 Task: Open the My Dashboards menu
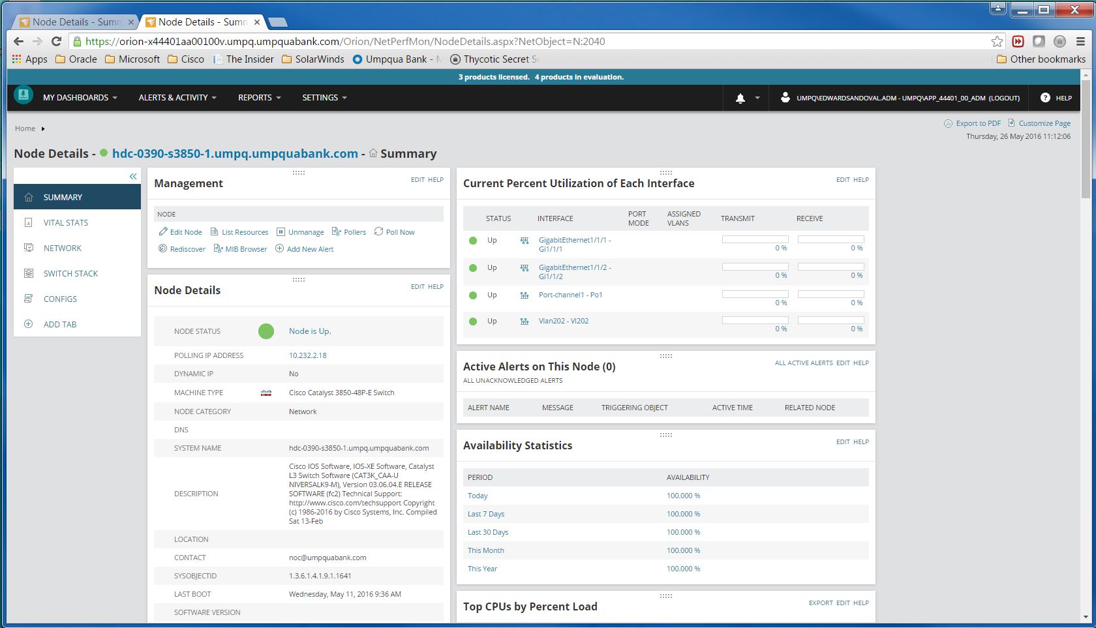coord(80,98)
